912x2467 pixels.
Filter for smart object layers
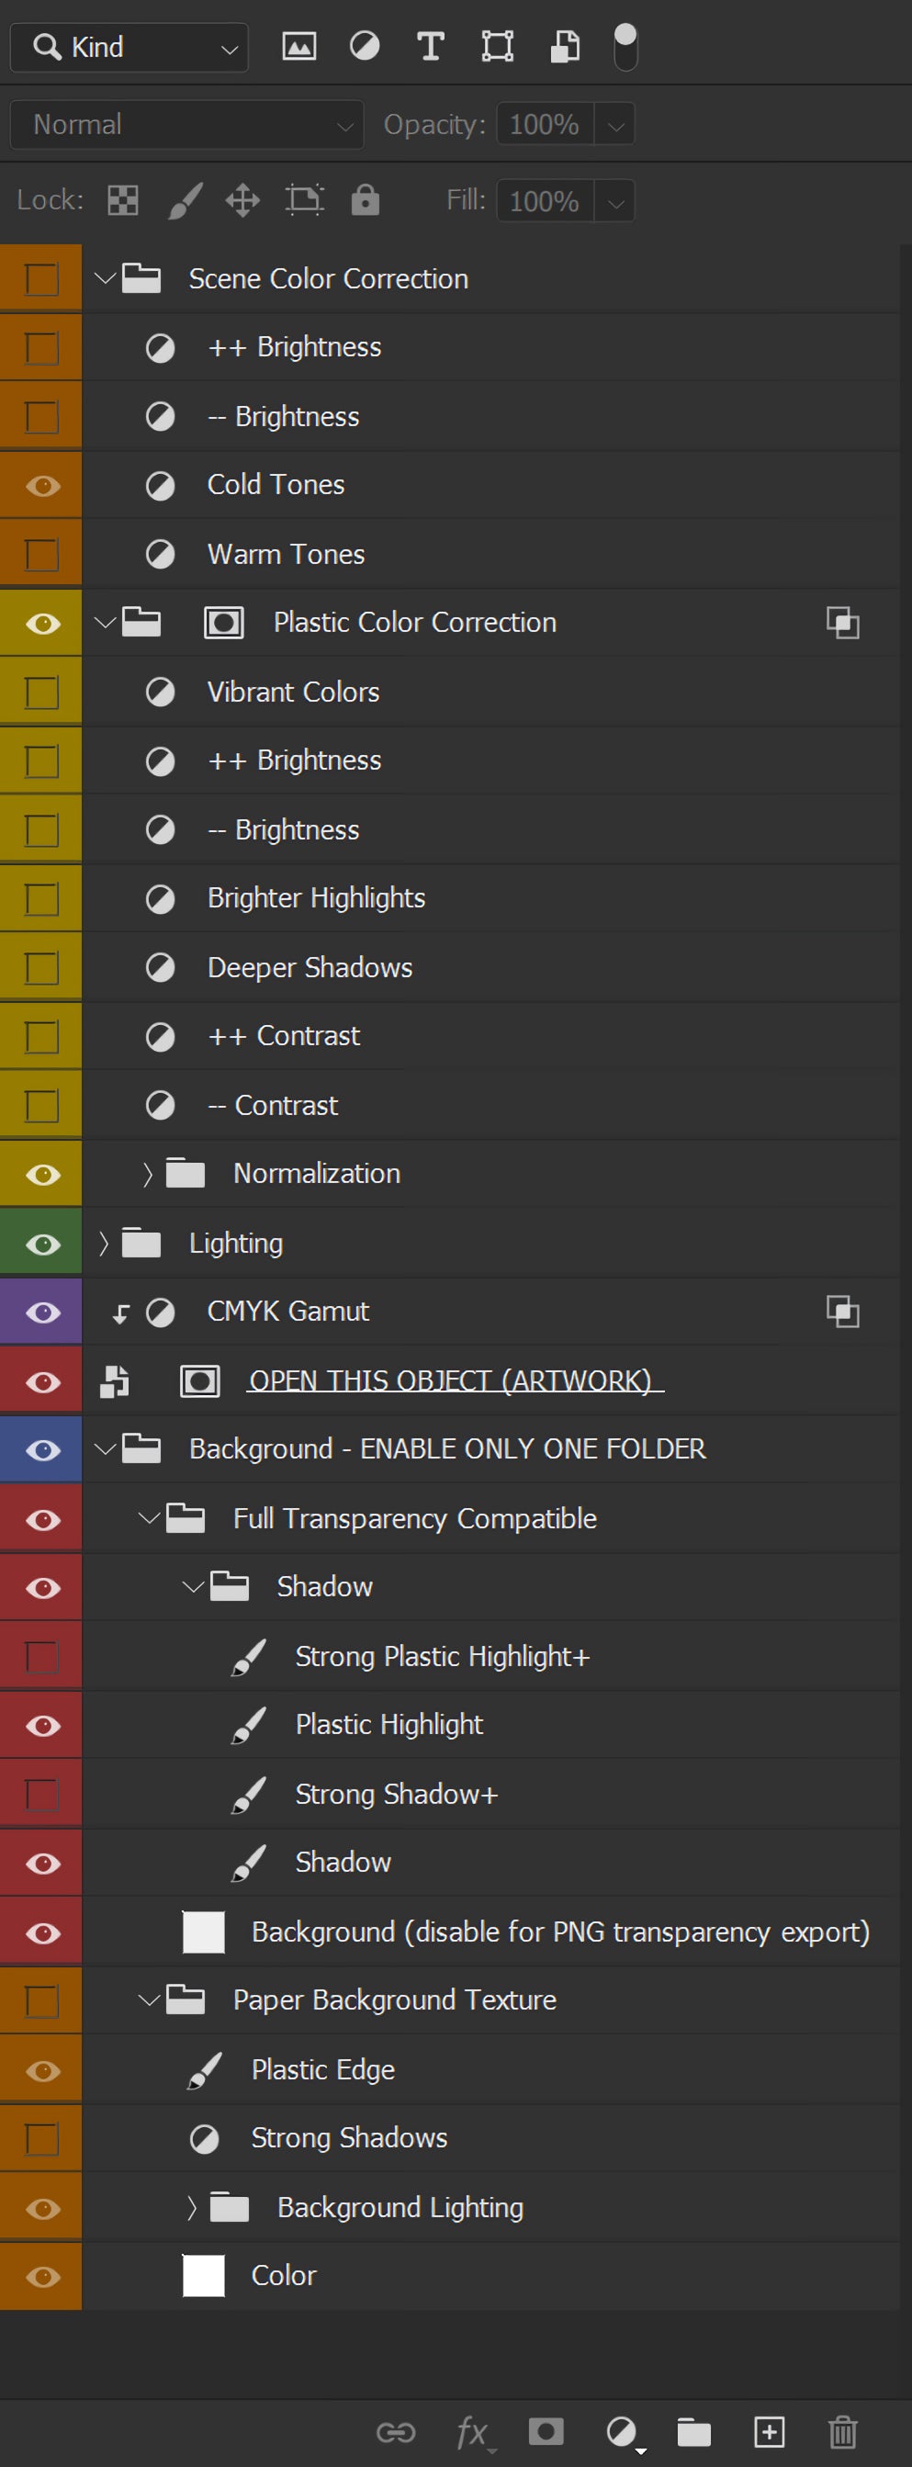tap(564, 46)
